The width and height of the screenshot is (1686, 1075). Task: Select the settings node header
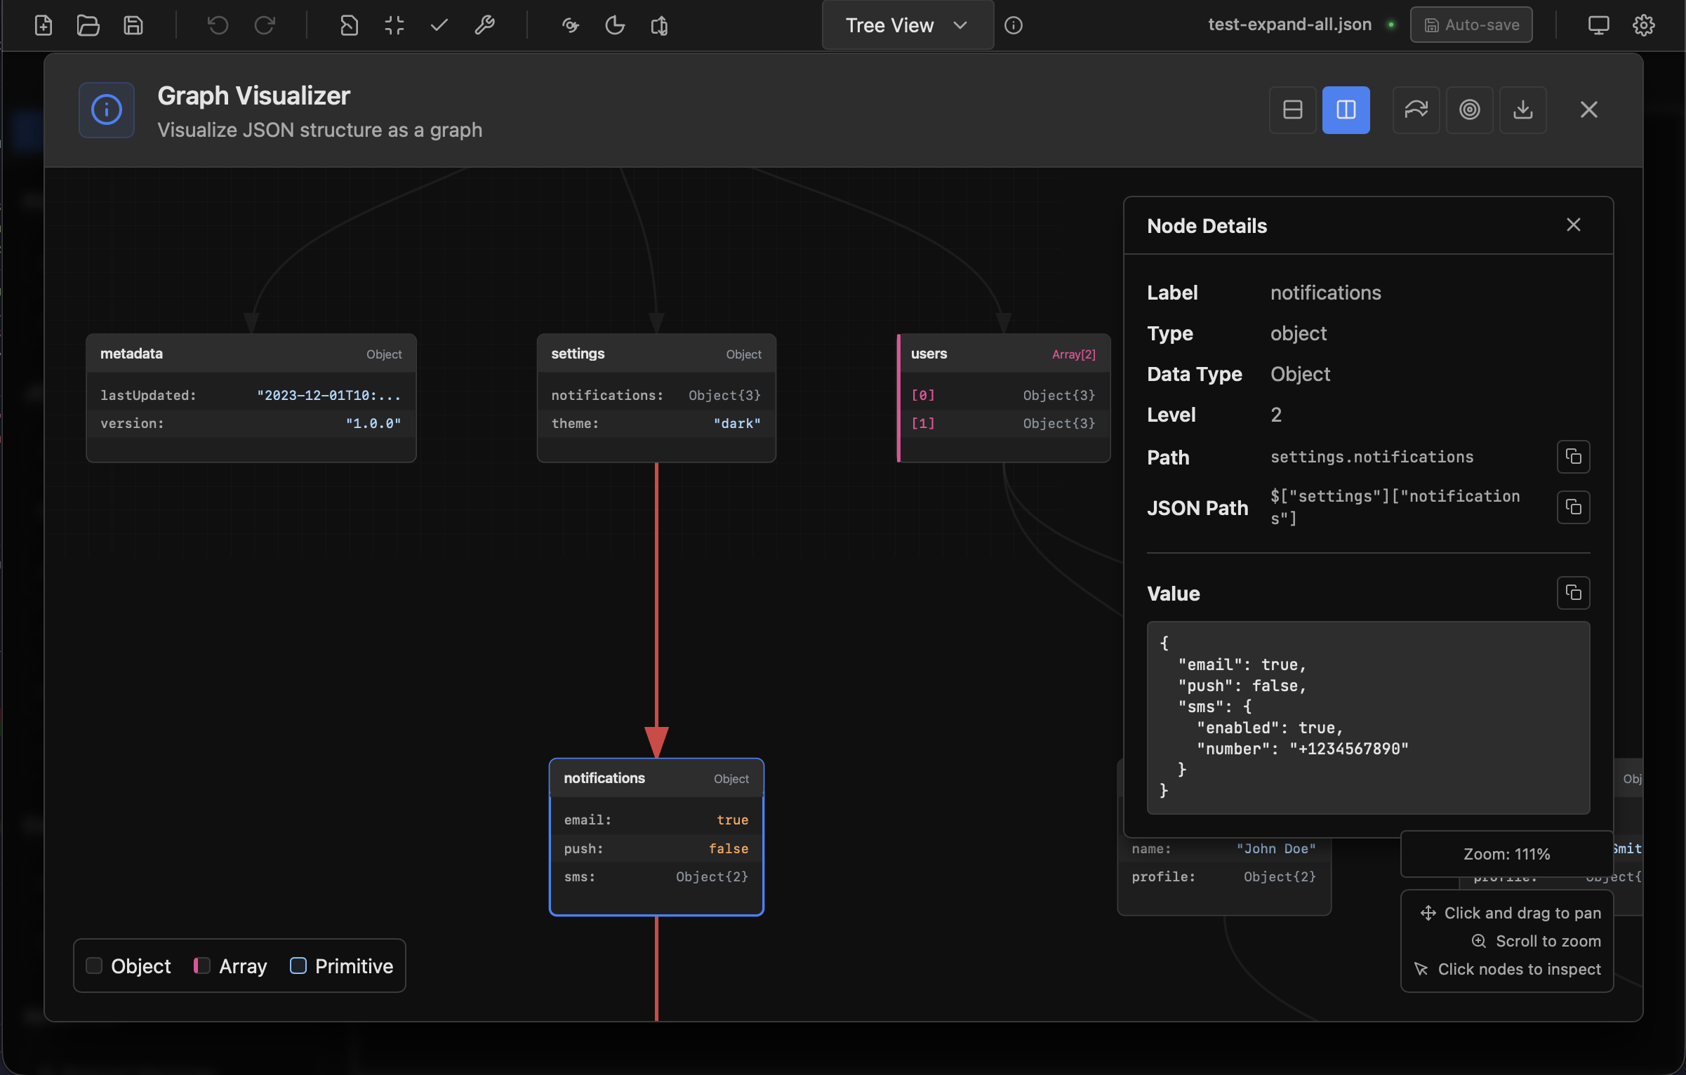[x=656, y=354]
